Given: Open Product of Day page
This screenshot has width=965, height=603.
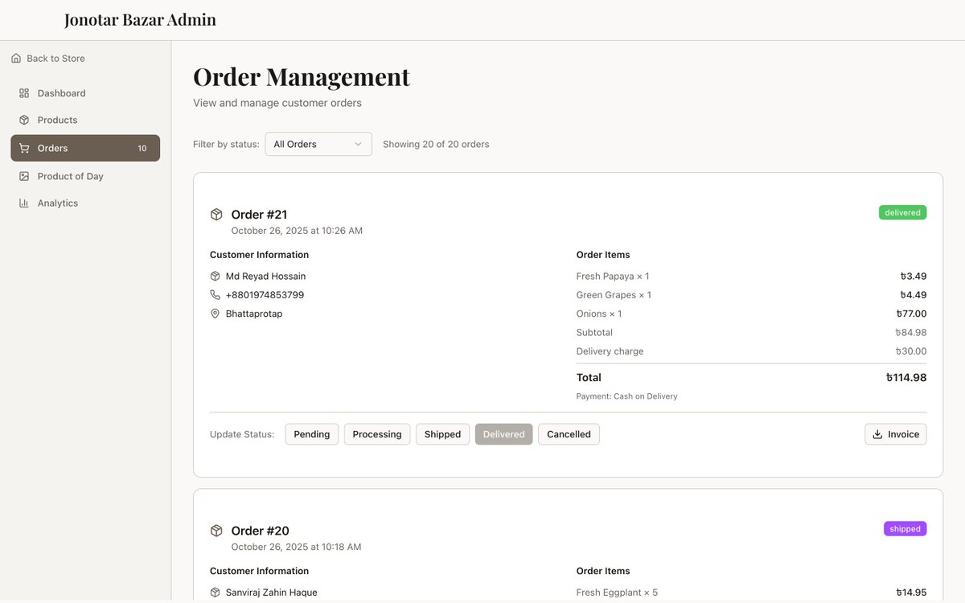Looking at the screenshot, I should pyautogui.click(x=85, y=176).
